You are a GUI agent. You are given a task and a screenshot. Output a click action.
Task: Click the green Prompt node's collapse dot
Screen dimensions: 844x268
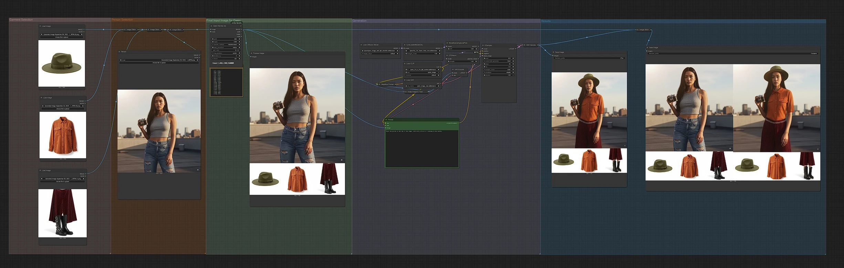[x=386, y=120]
